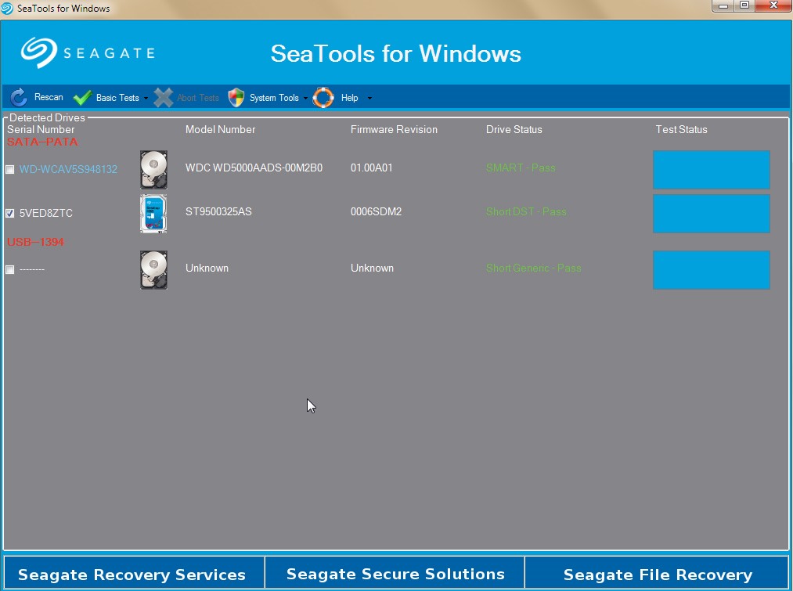Expand the System Tools dropdown arrow
The width and height of the screenshot is (793, 591).
coord(305,99)
